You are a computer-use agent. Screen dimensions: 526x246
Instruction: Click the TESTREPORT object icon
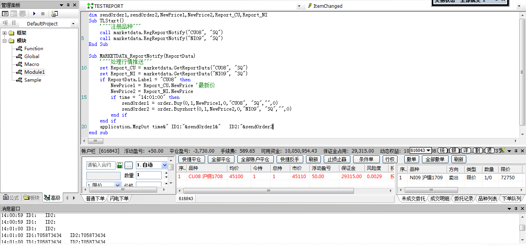pos(90,6)
